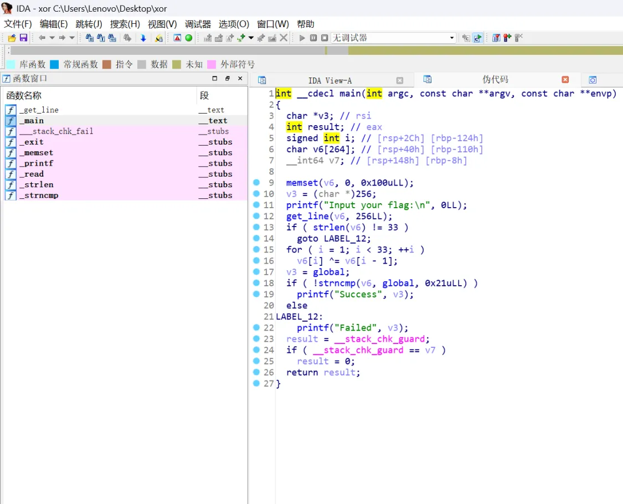Start the process with the play button

pyautogui.click(x=302, y=38)
